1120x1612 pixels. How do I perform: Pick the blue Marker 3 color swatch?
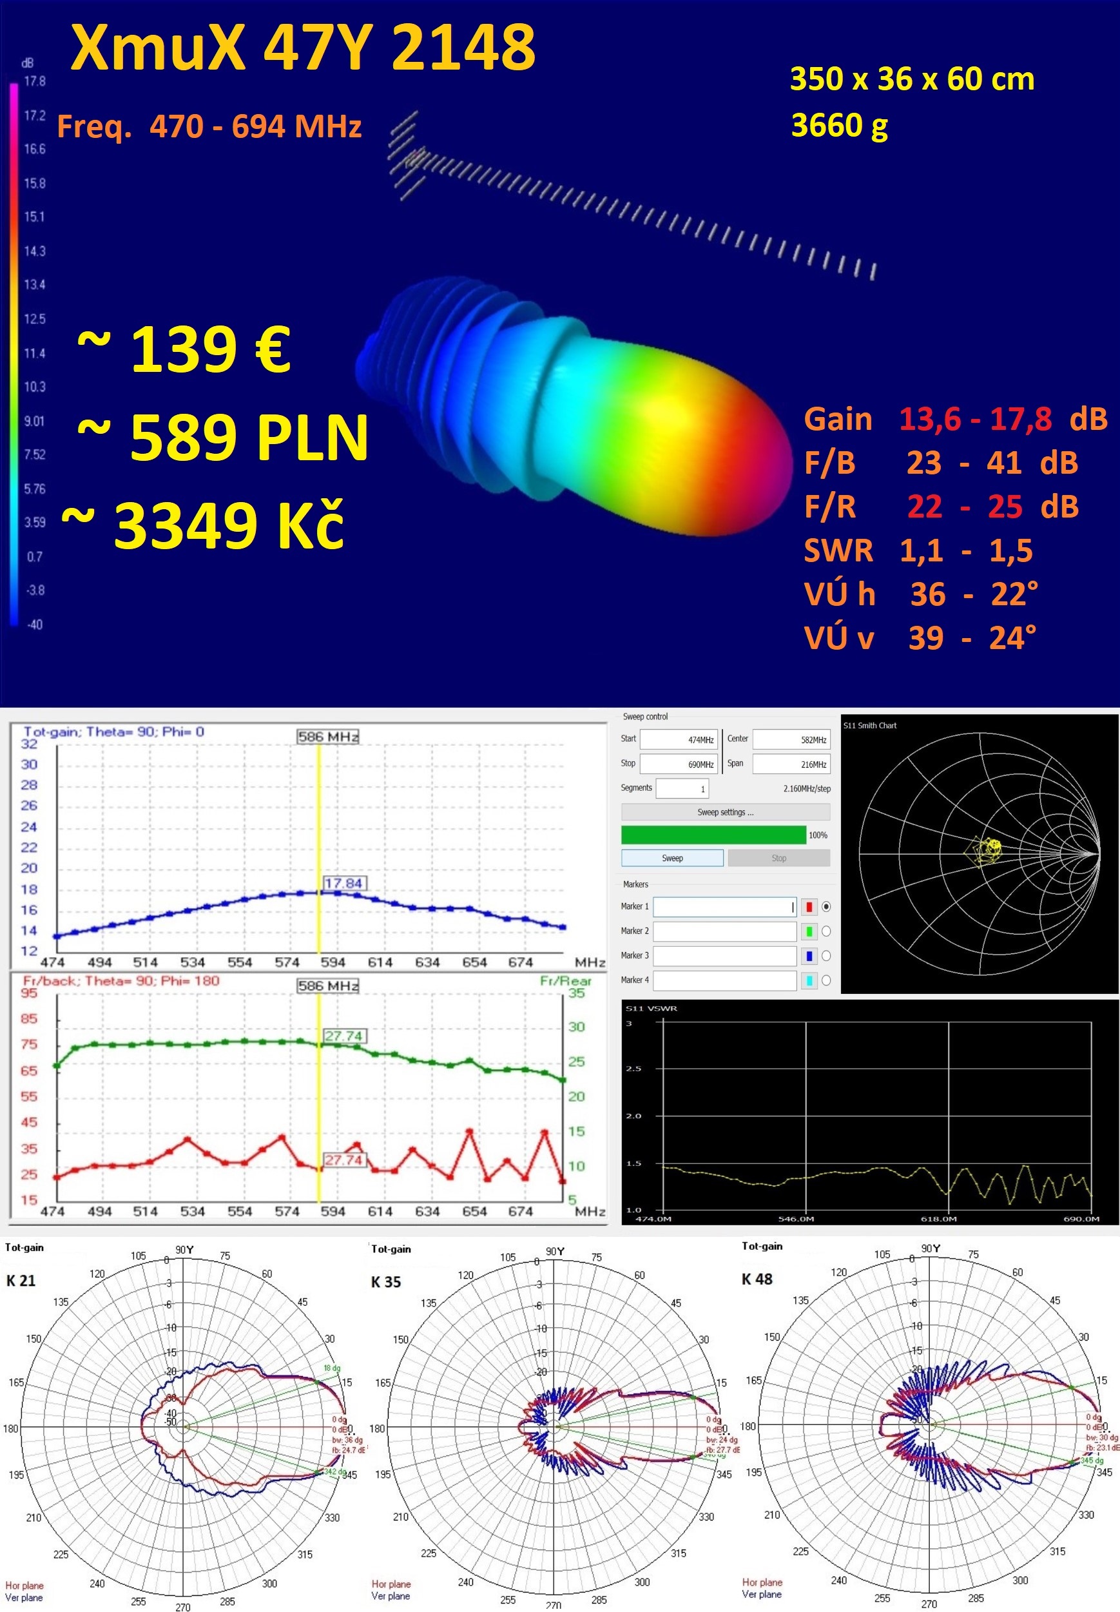pyautogui.click(x=809, y=956)
